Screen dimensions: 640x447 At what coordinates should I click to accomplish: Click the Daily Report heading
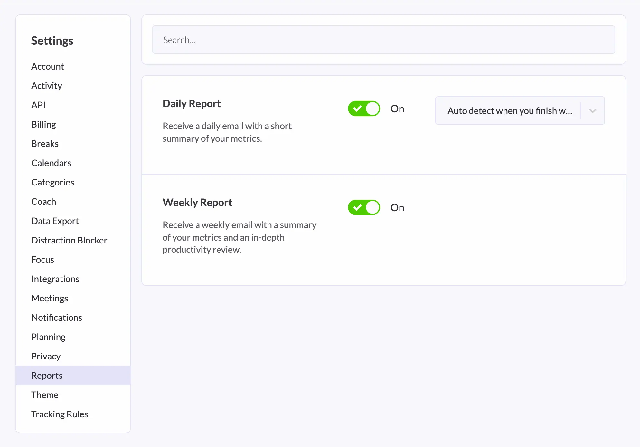point(192,104)
